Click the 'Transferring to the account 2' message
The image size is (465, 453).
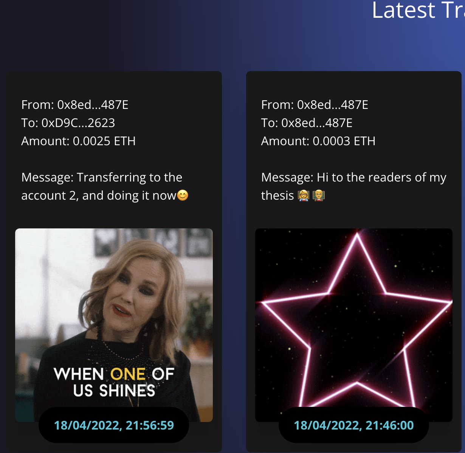point(105,186)
